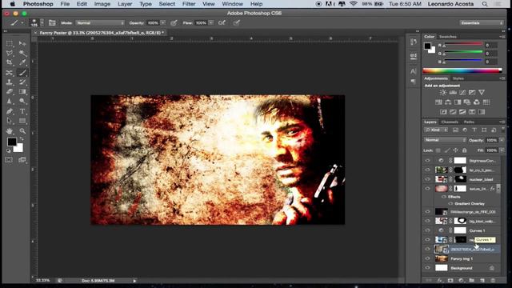
Task: Select the Clone Stamp tool
Action: [10, 82]
